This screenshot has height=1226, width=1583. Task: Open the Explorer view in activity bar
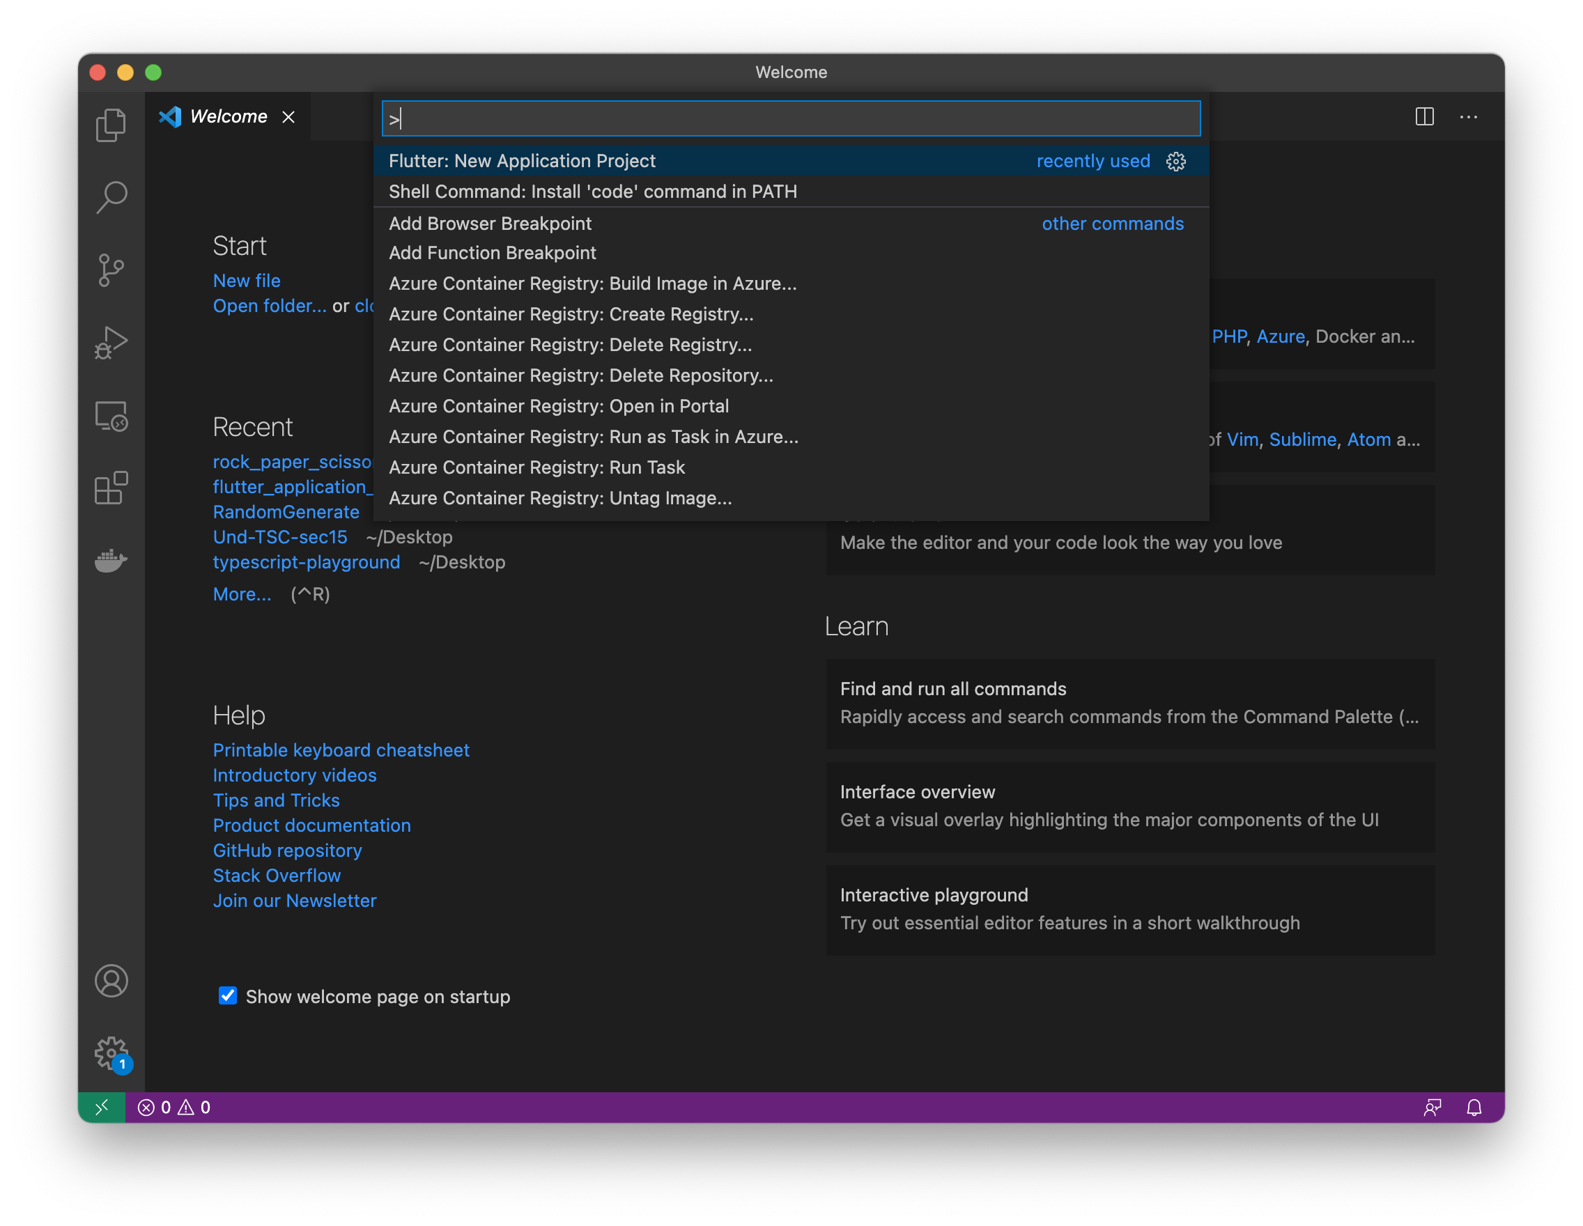tap(111, 125)
